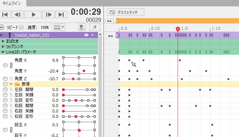Click keyframe icon for 右目 笑顔
The width and height of the screenshot is (239, 137).
point(5,111)
